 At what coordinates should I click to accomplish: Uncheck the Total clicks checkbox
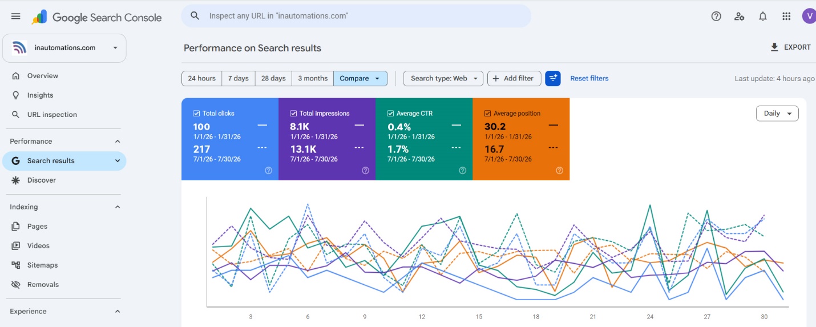(x=196, y=114)
